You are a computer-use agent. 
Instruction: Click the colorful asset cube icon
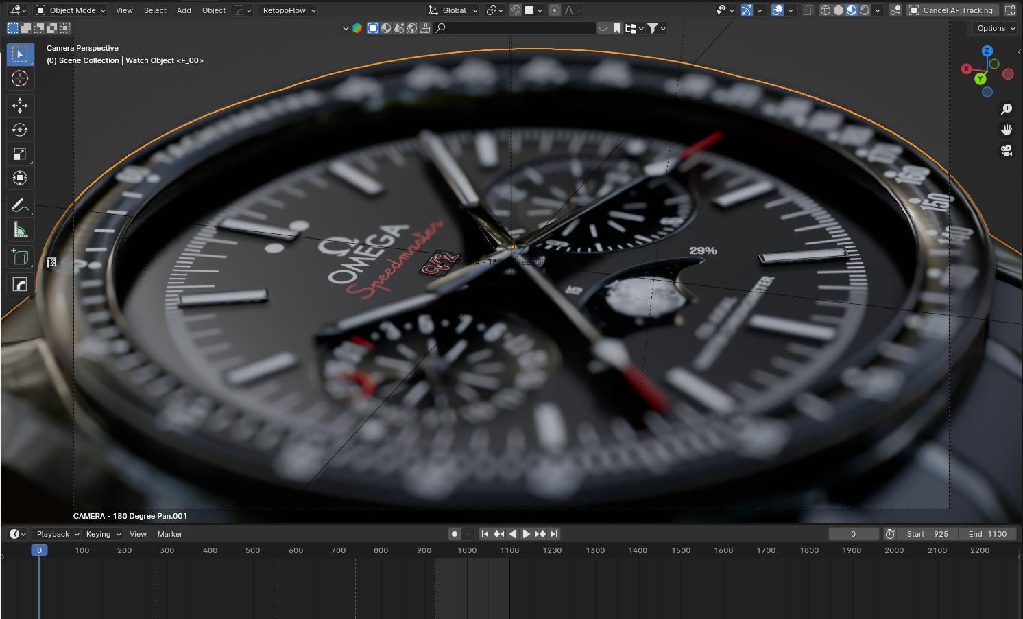357,28
